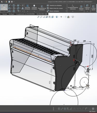
Task: Click the Zoom to fit magnifier icon
Action: (38, 17)
